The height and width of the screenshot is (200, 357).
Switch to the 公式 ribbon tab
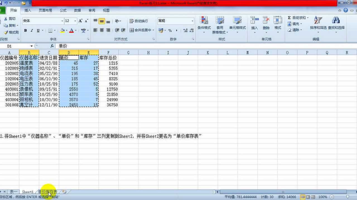63,10
